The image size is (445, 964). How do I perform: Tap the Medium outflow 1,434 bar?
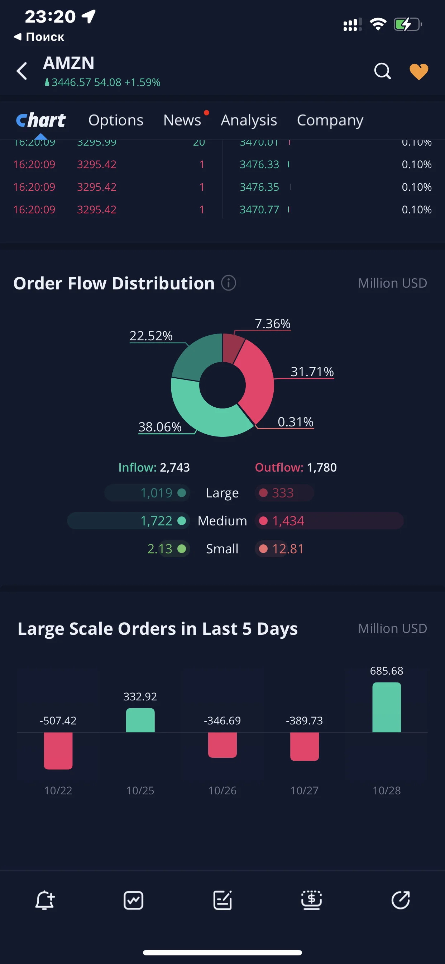coord(329,520)
